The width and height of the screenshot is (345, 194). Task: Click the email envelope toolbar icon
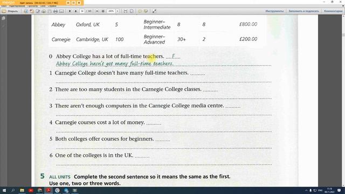tap(61, 11)
